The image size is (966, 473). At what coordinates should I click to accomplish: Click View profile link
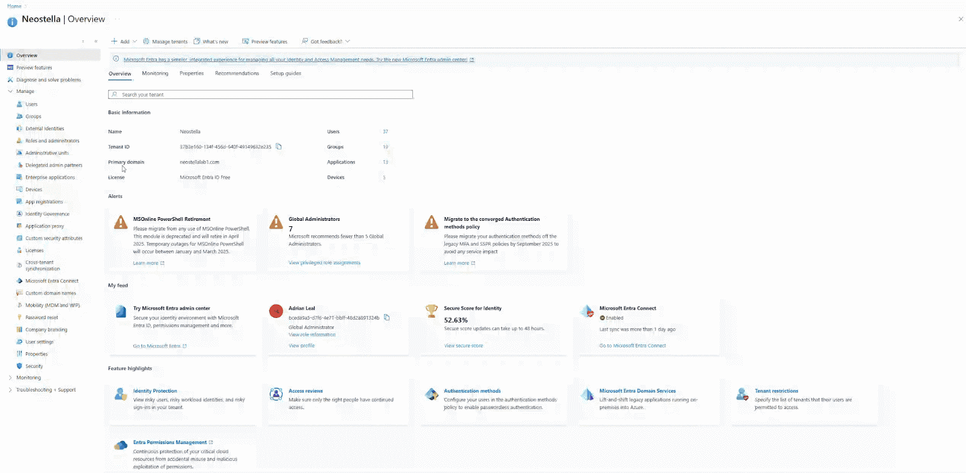(301, 346)
